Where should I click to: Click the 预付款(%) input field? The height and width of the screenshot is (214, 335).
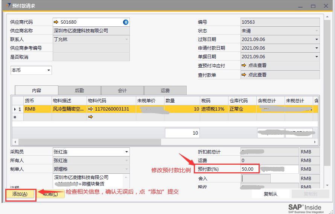coord(249,169)
